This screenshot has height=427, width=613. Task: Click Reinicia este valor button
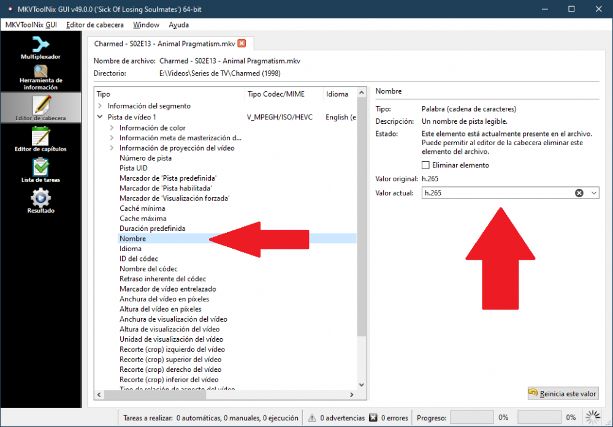(563, 393)
